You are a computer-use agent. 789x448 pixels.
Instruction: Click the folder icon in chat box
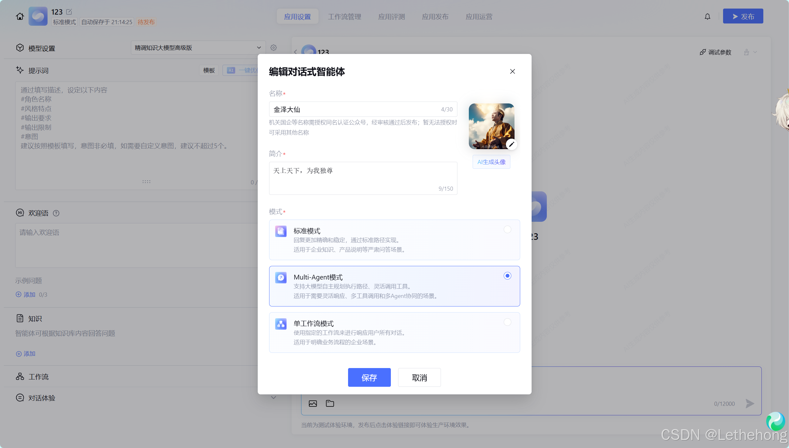(x=330, y=404)
